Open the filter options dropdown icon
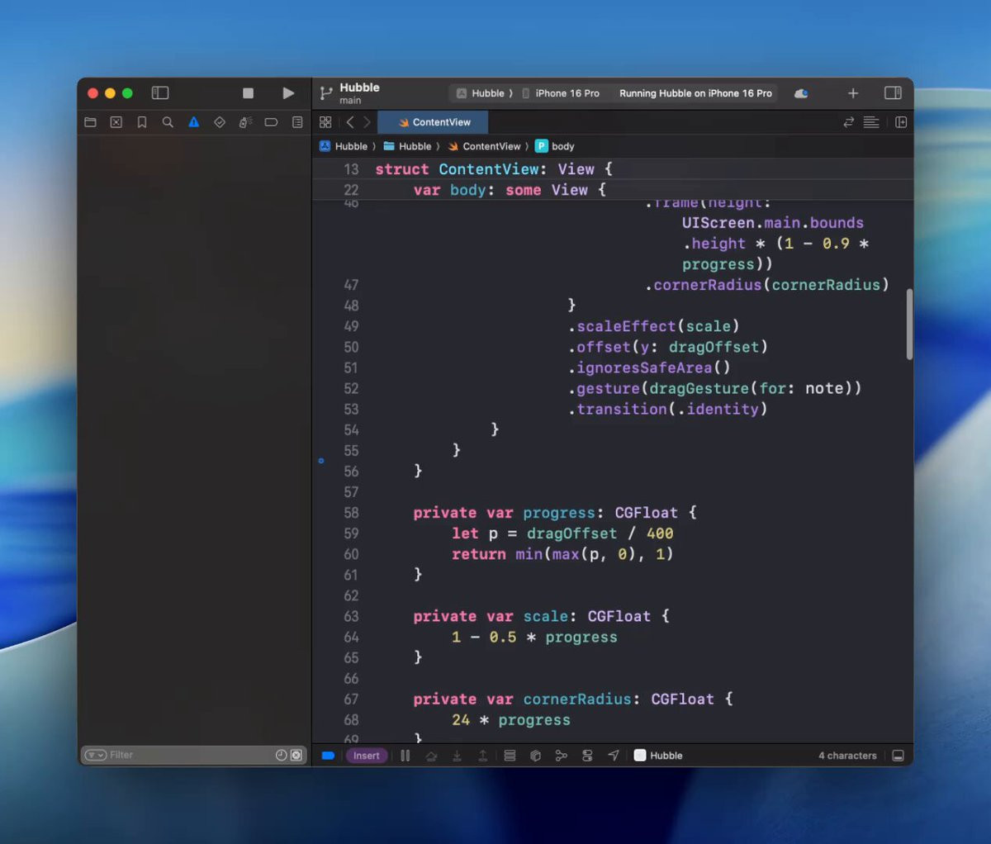This screenshot has width=991, height=844. (x=96, y=755)
